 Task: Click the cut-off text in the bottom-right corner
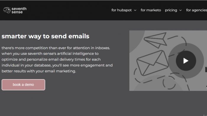pyautogui.click(x=205, y=115)
